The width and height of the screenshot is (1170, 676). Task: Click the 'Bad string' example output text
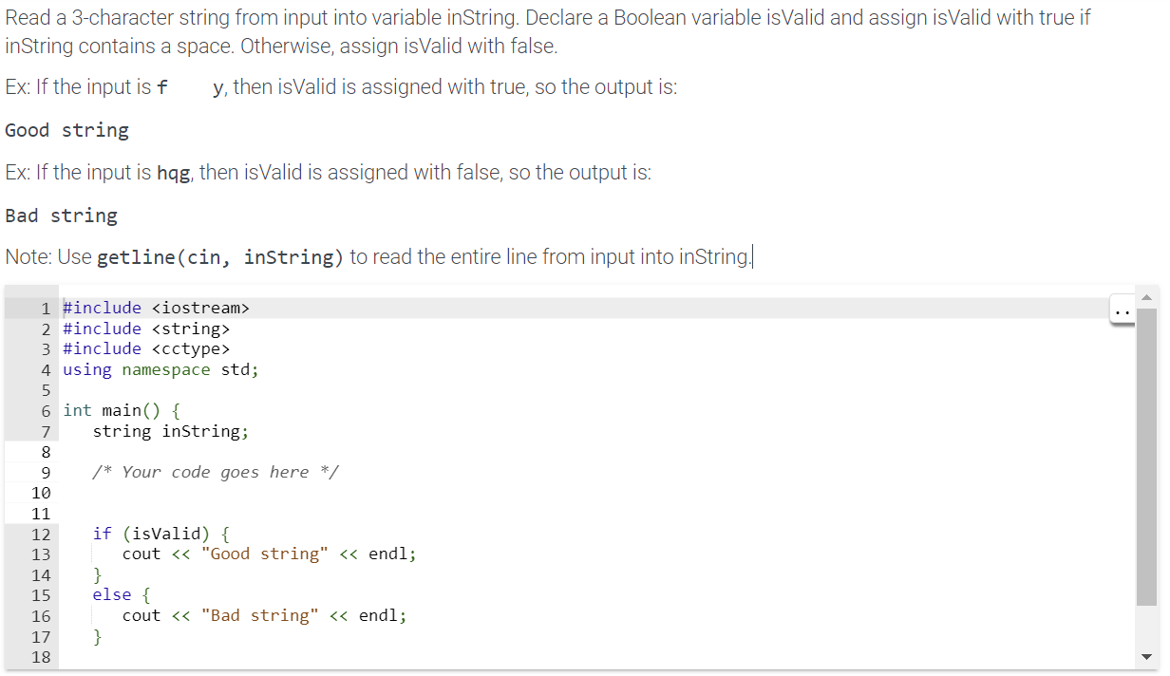point(60,216)
